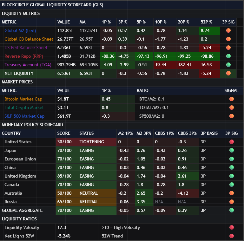Click the 52P % column header
This screenshot has height=241, width=244.
pos(206,22)
